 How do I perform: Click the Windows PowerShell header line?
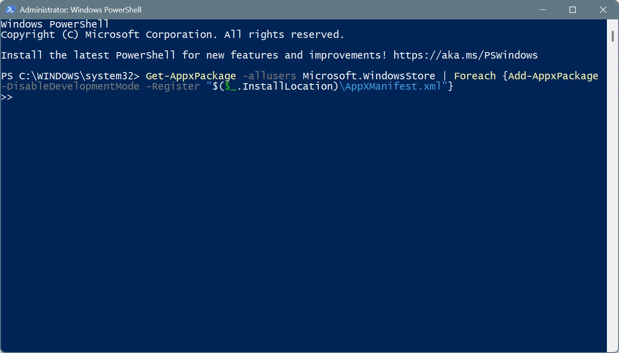tap(54, 24)
